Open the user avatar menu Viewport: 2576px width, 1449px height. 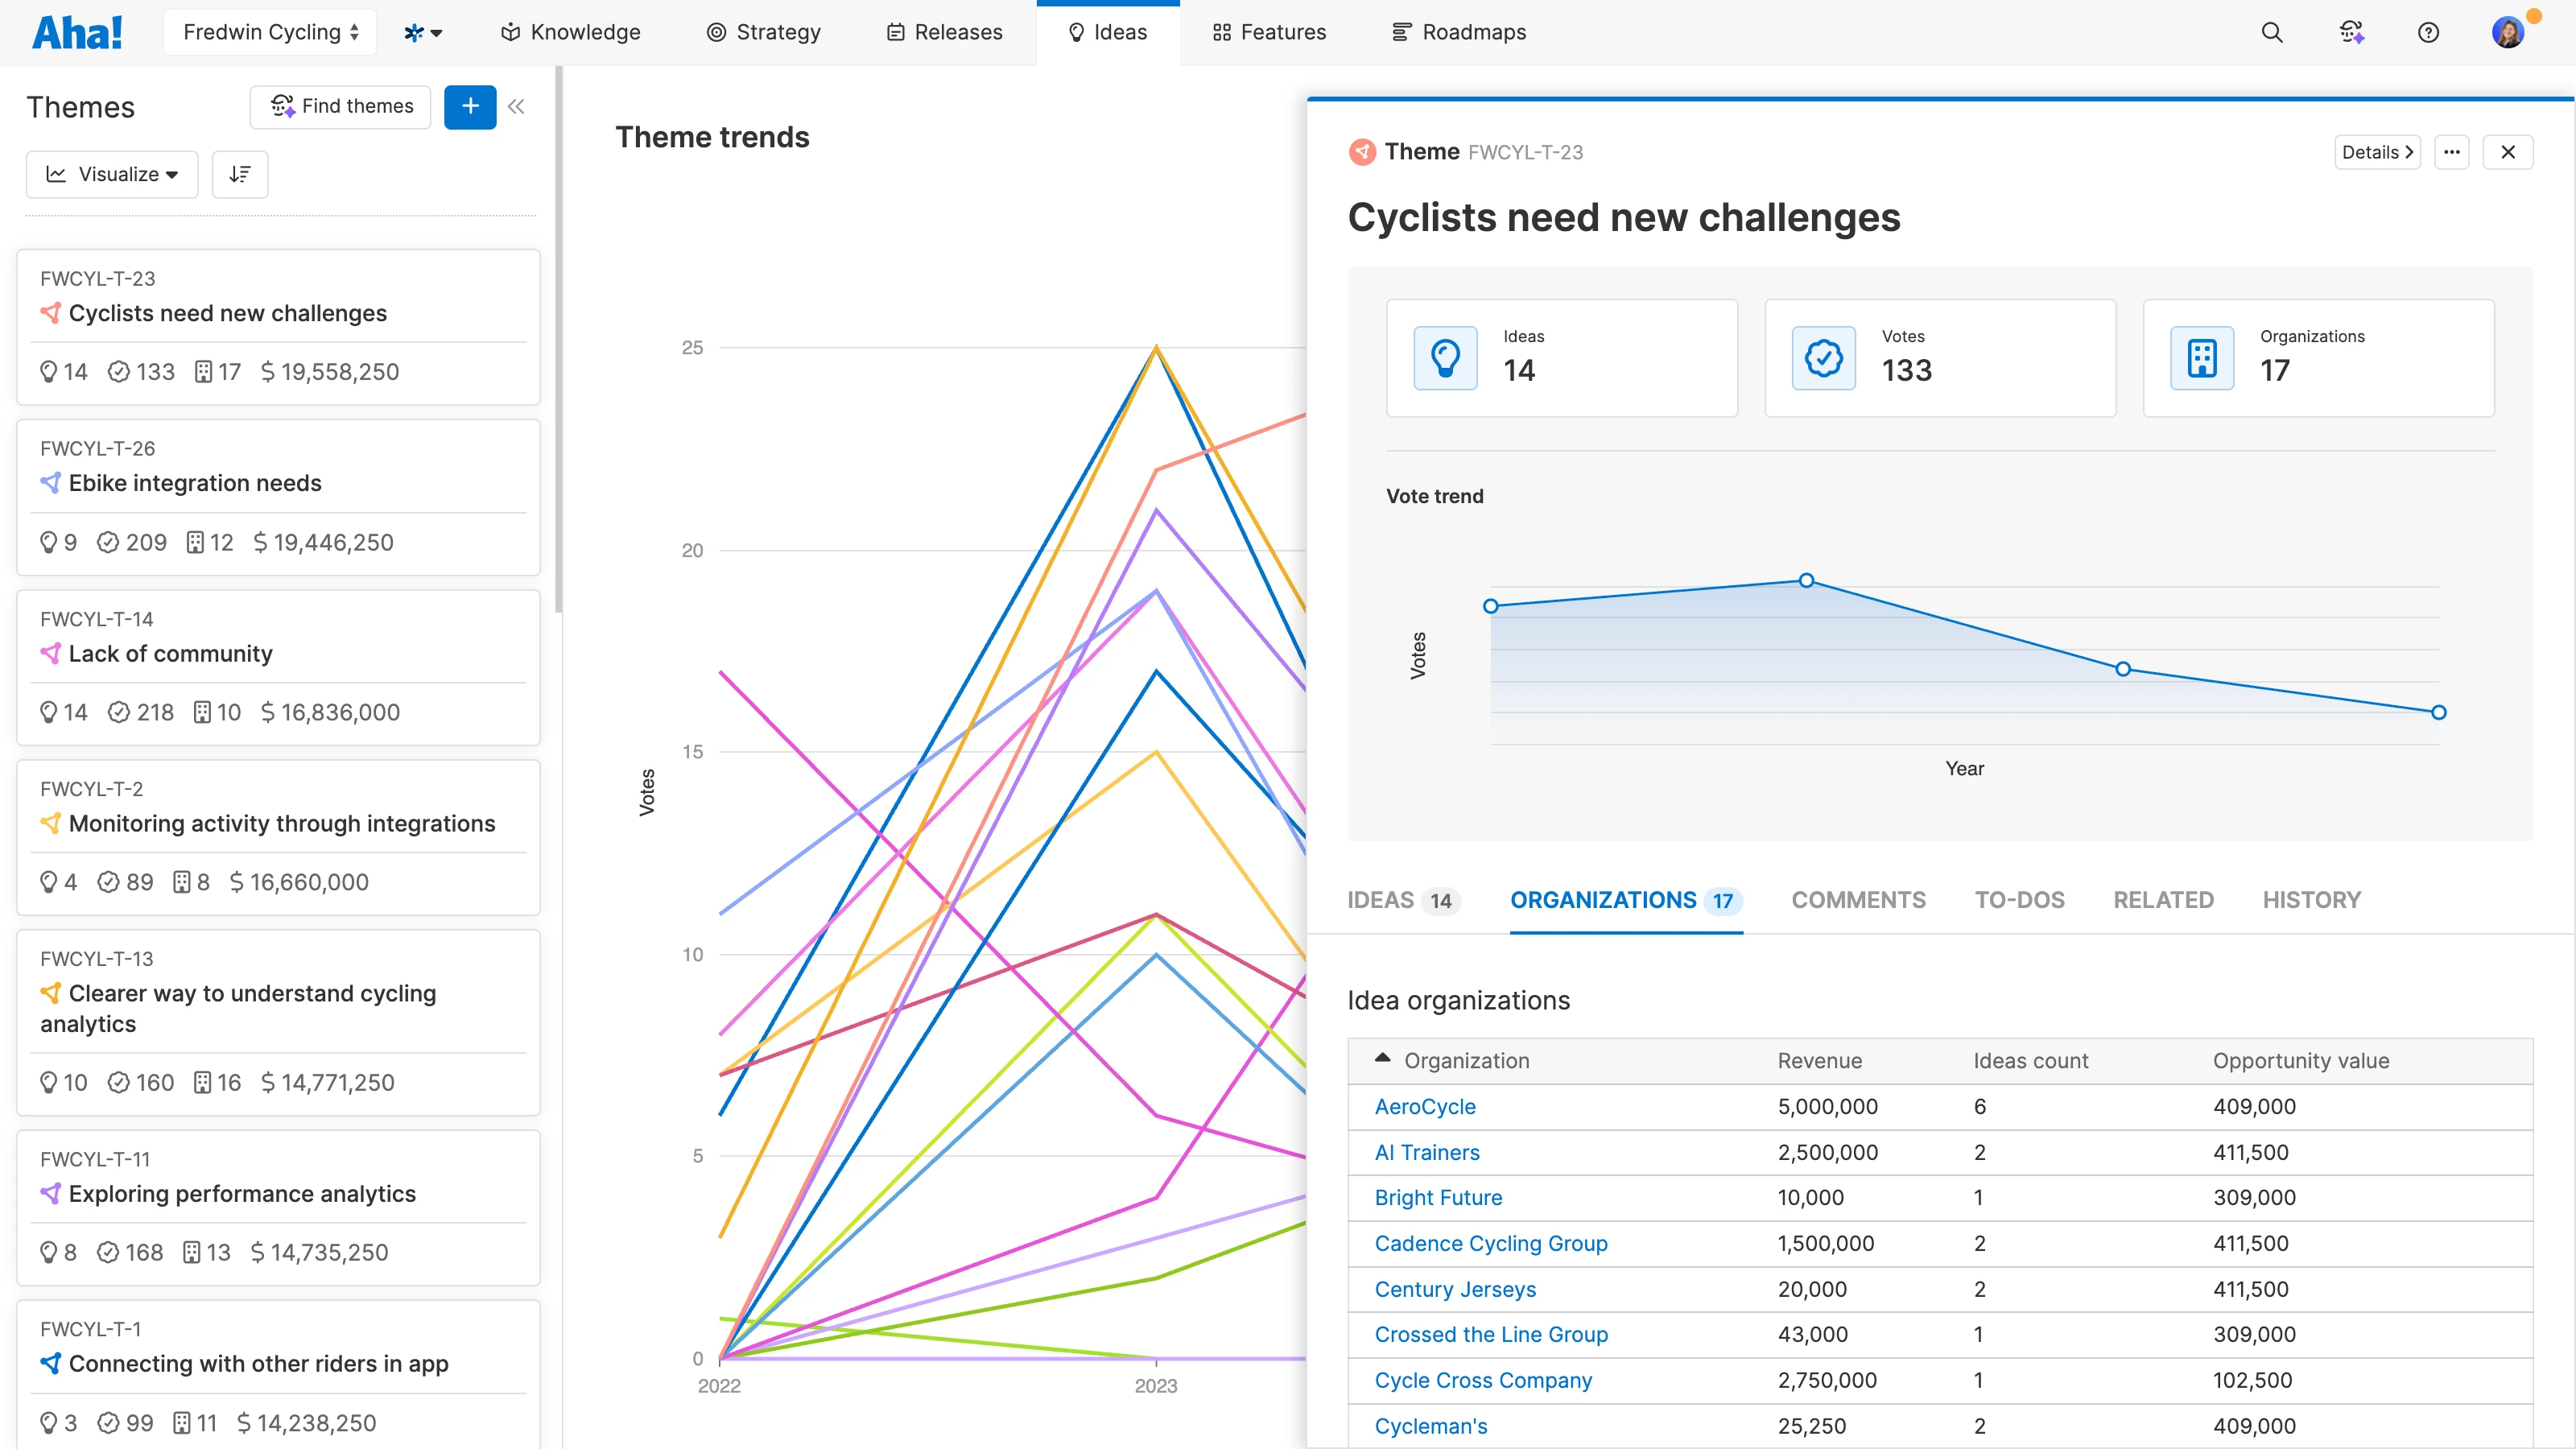pyautogui.click(x=2508, y=32)
